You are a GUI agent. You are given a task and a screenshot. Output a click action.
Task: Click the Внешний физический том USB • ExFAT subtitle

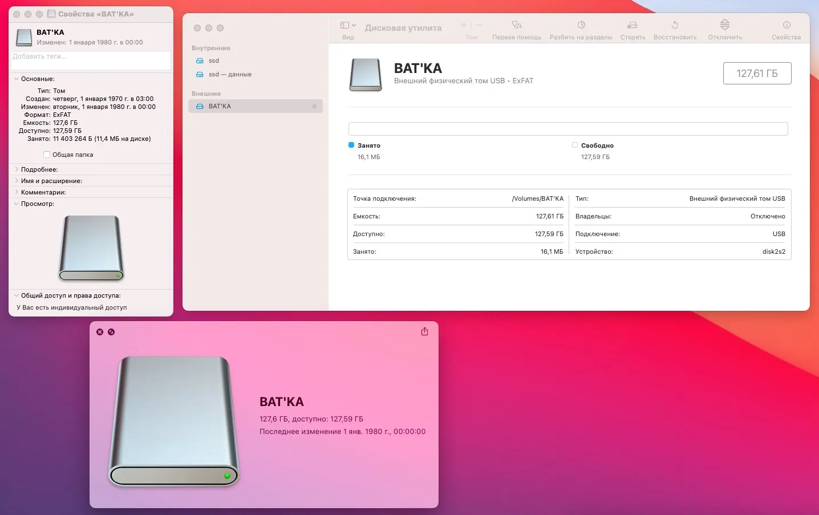point(464,81)
